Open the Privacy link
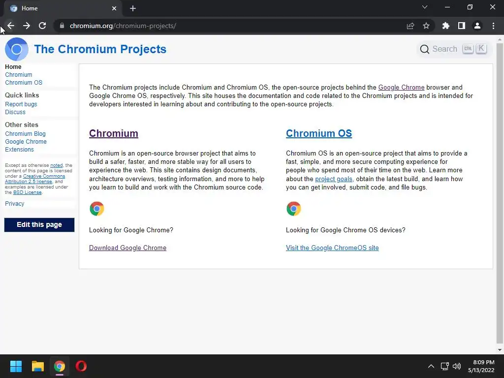 point(14,204)
